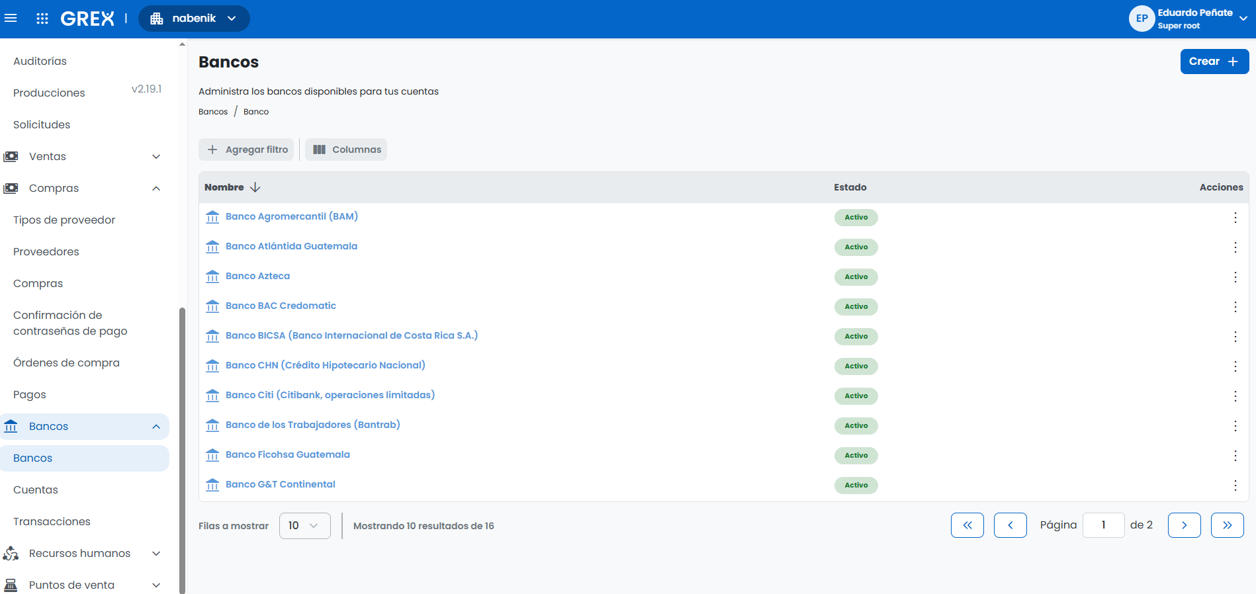Open Banco Atlántida Guatemala link
Screen dimensions: 1256x594
(x=291, y=246)
